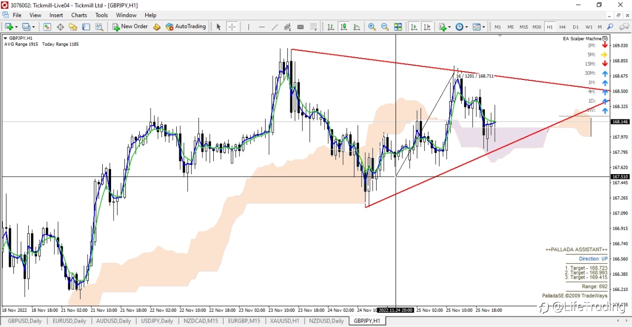Zoom in on the chart

[x=372, y=27]
